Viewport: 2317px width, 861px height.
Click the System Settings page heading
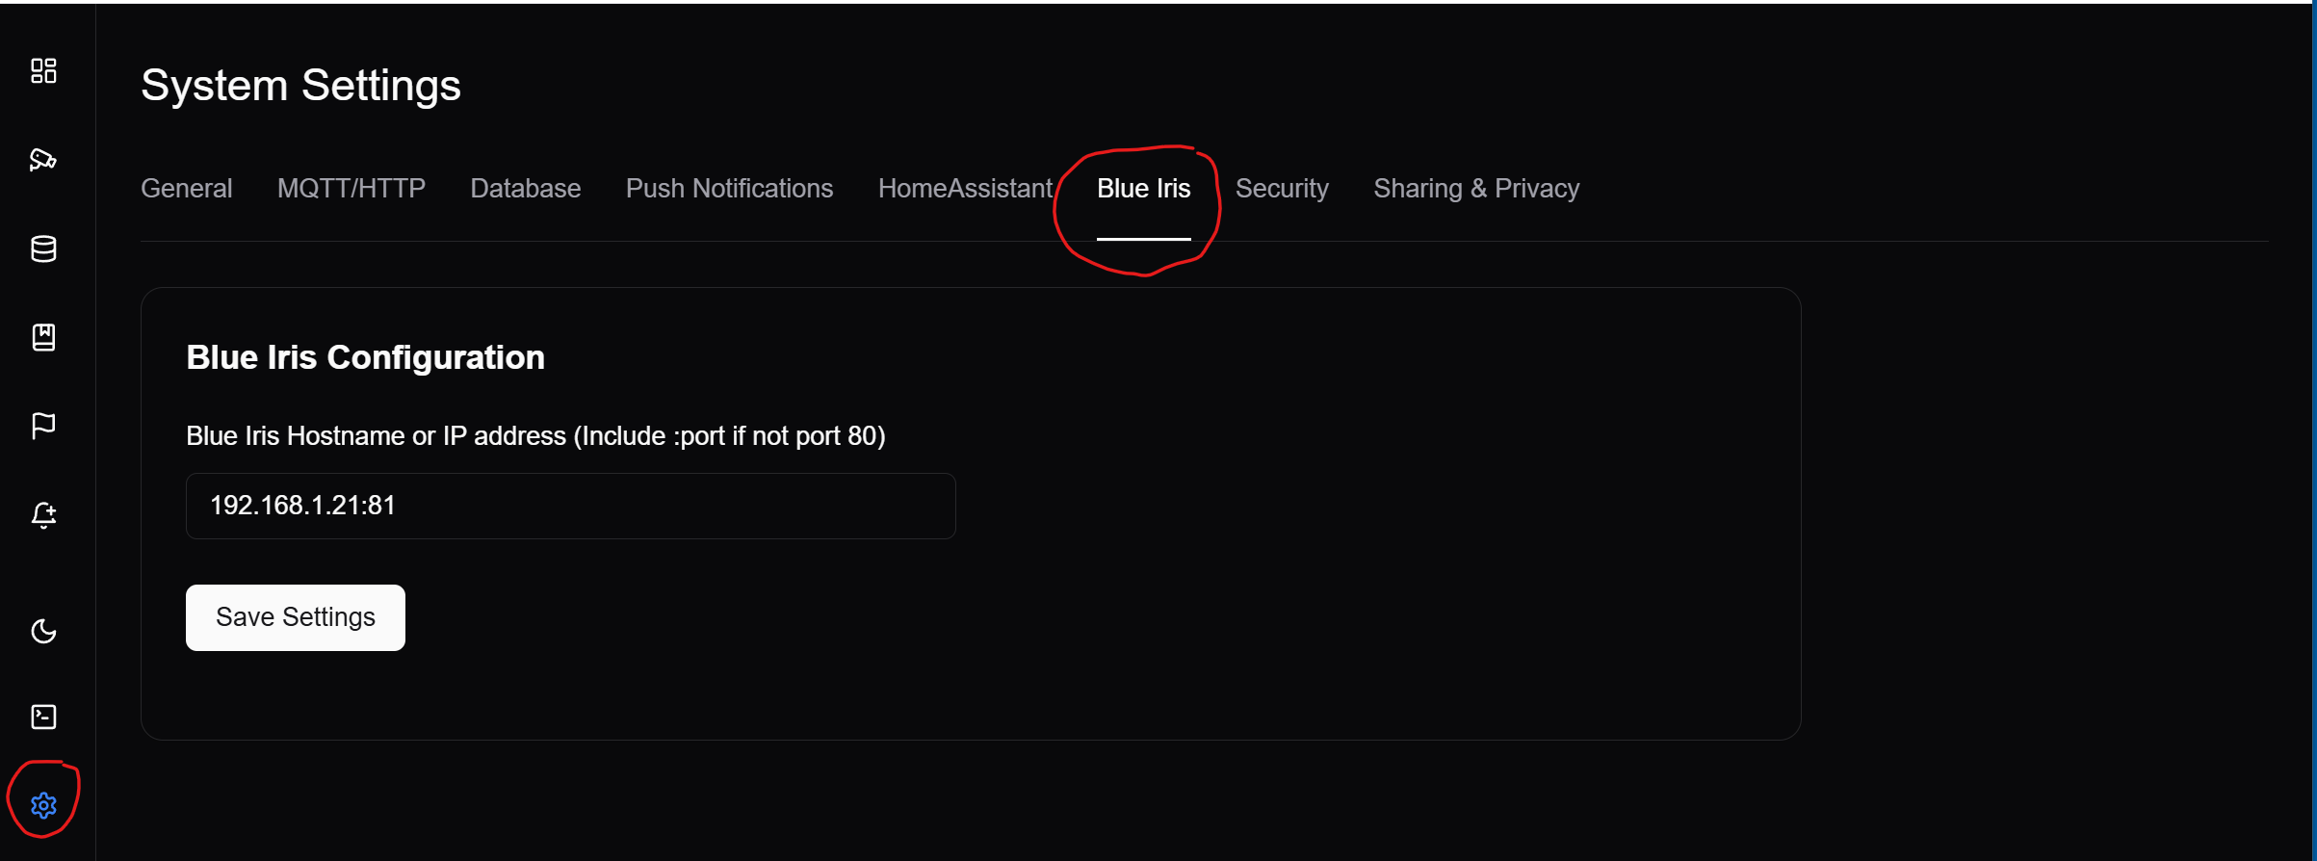click(x=300, y=86)
